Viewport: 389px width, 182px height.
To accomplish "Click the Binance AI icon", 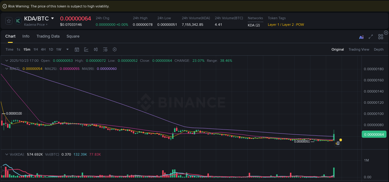I will point(361,37).
